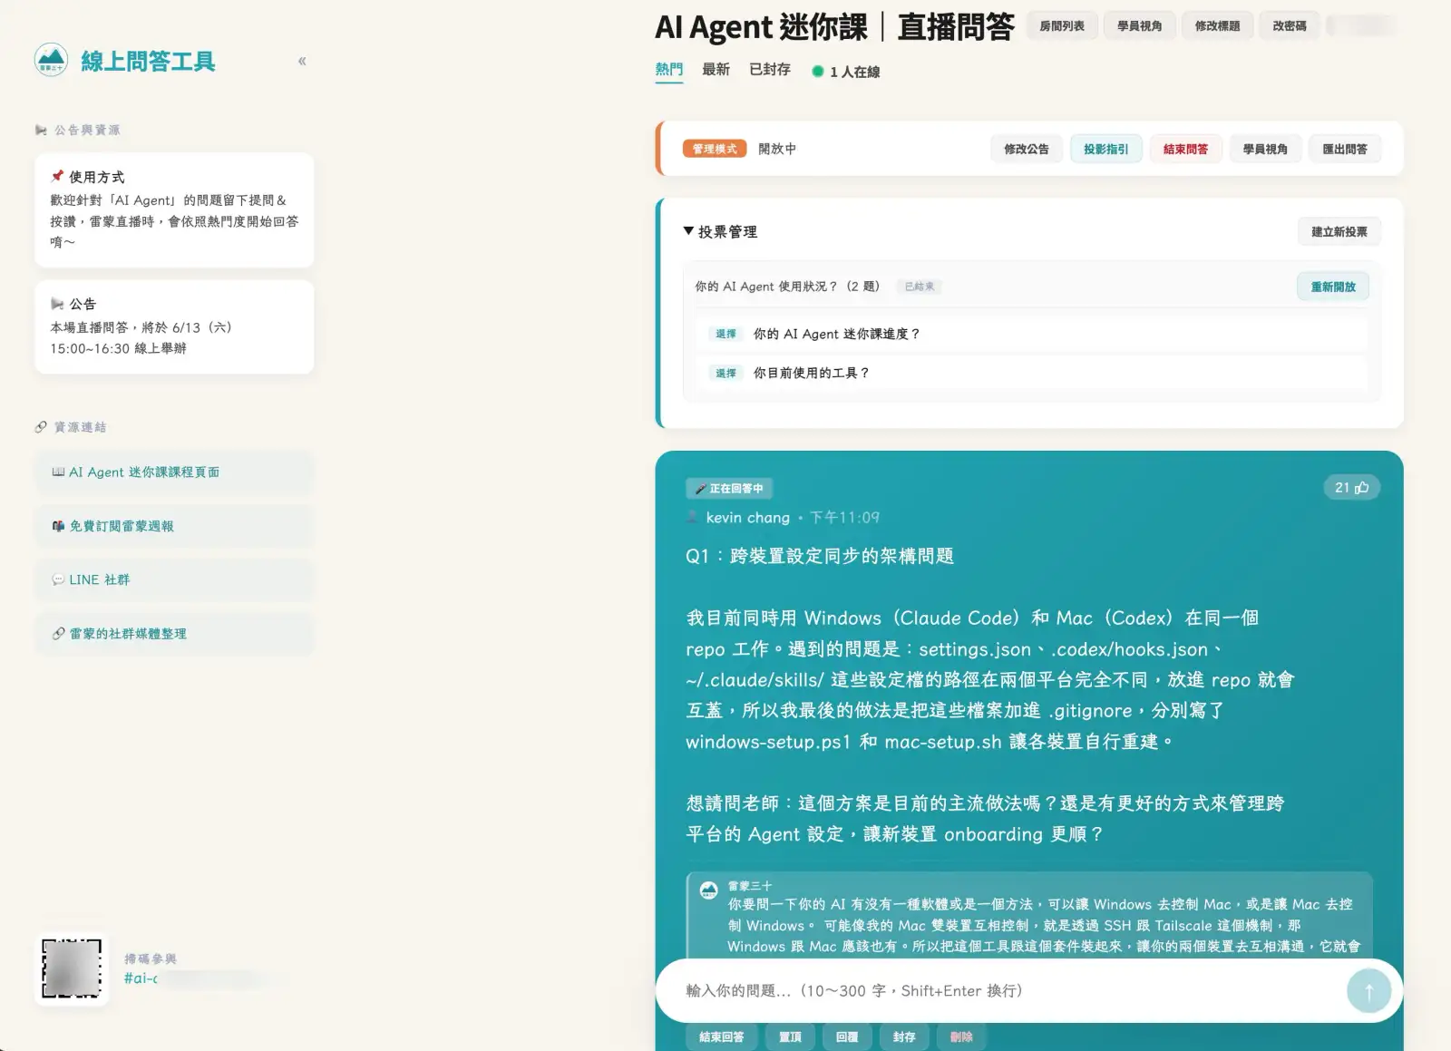
Task: Click the 雷蒙三十 reply avatar
Action: coord(708,890)
